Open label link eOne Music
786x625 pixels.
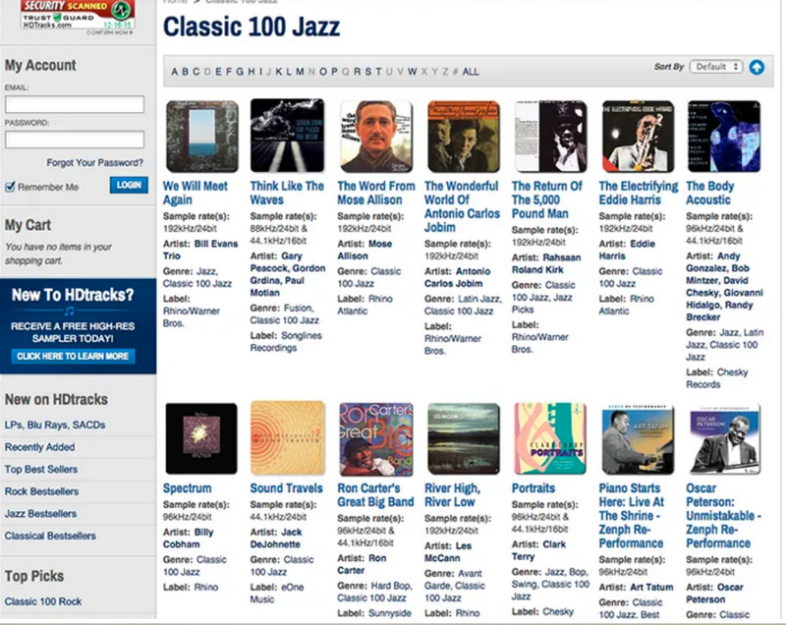point(277,593)
